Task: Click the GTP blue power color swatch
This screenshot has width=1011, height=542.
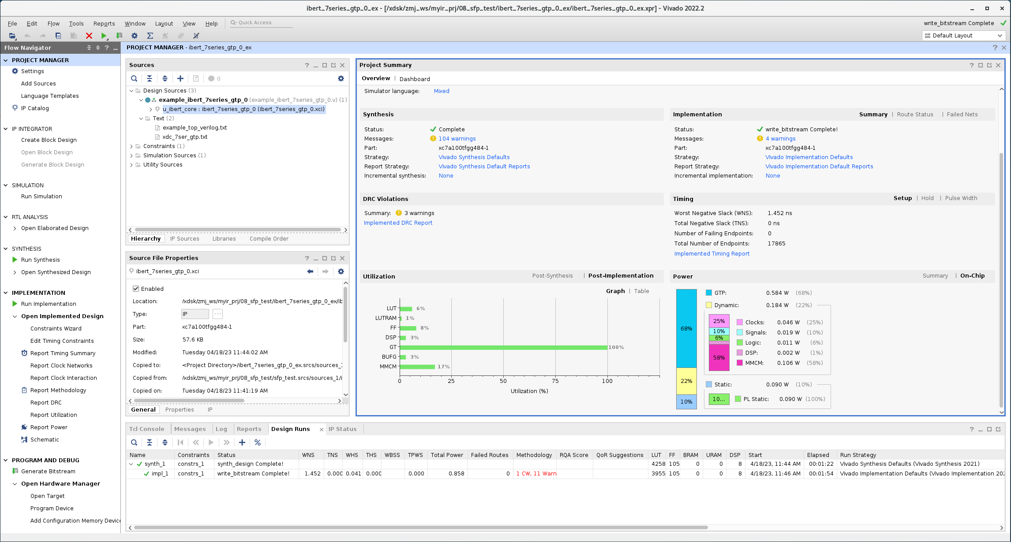Action: [709, 293]
